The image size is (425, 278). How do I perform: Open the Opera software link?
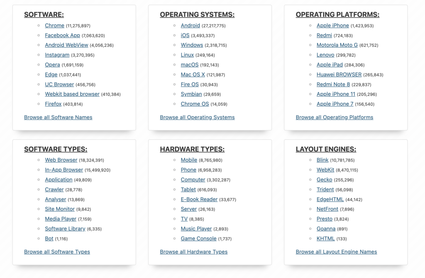(x=52, y=65)
